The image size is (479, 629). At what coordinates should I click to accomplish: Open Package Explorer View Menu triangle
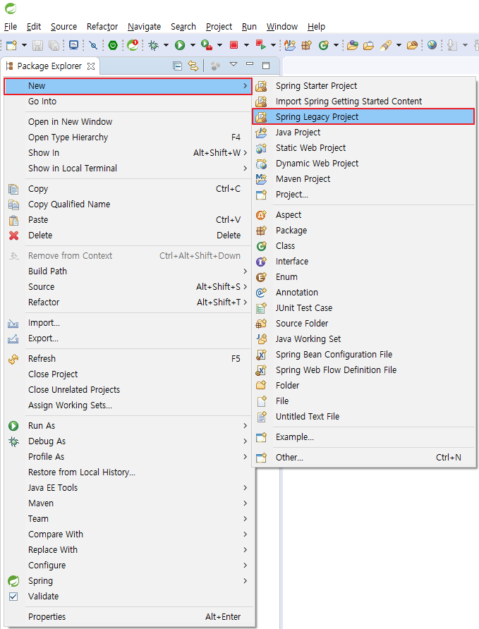coord(234,64)
